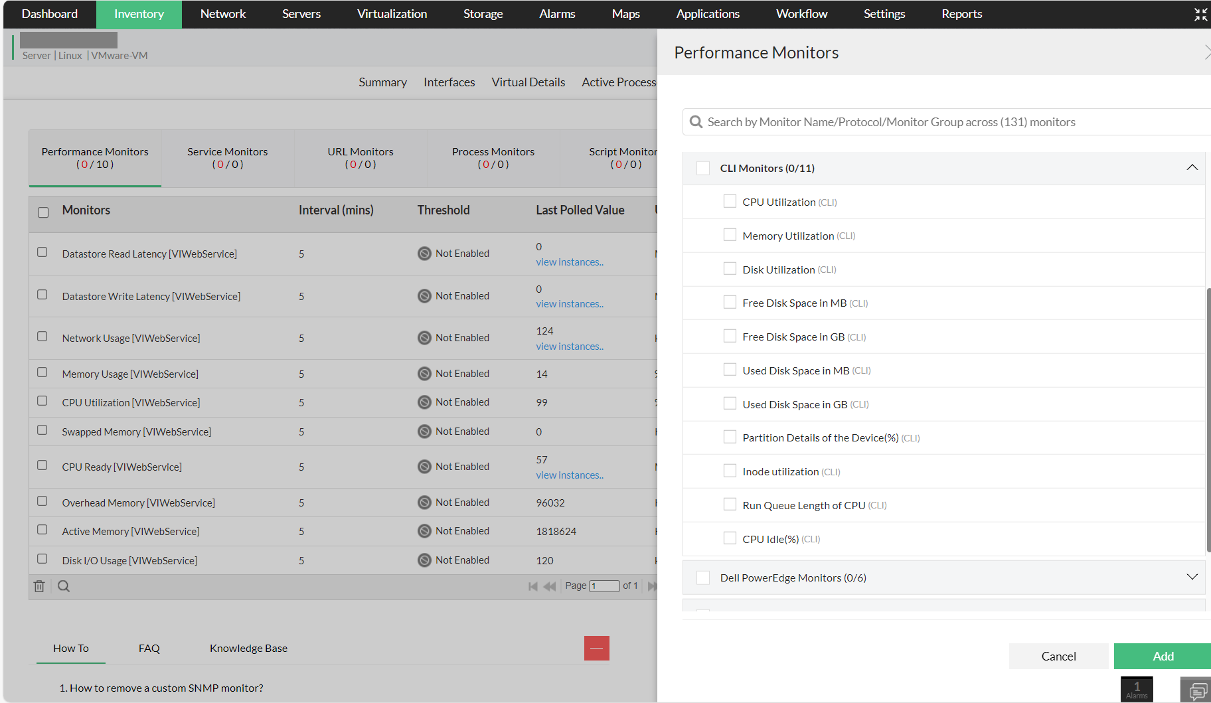Open the chat bubbles icon
This screenshot has width=1211, height=703.
click(1196, 692)
